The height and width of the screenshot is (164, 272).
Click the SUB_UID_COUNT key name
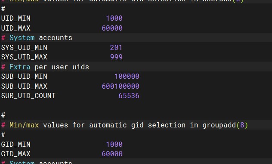[x=28, y=96]
